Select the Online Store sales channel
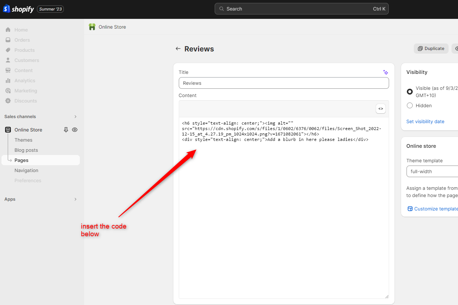458x305 pixels. [x=28, y=130]
